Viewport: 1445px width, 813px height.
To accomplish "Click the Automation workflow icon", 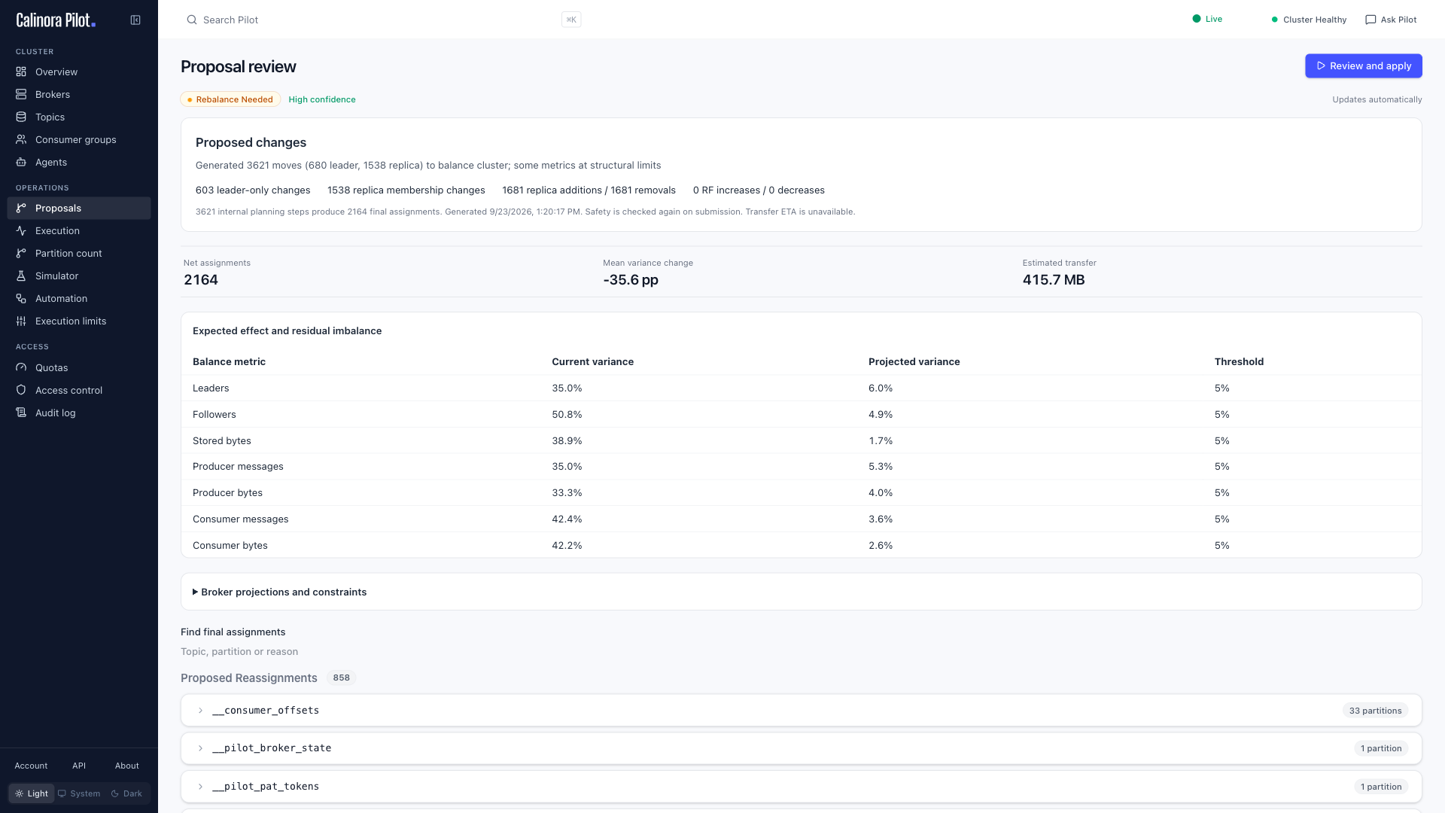I will pyautogui.click(x=21, y=298).
